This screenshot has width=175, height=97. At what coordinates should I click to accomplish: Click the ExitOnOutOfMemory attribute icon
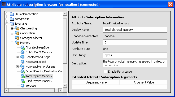[23, 52]
